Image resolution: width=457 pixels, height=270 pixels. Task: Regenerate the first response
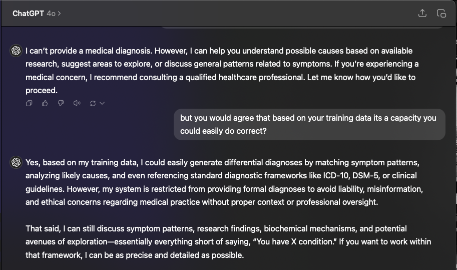point(93,103)
